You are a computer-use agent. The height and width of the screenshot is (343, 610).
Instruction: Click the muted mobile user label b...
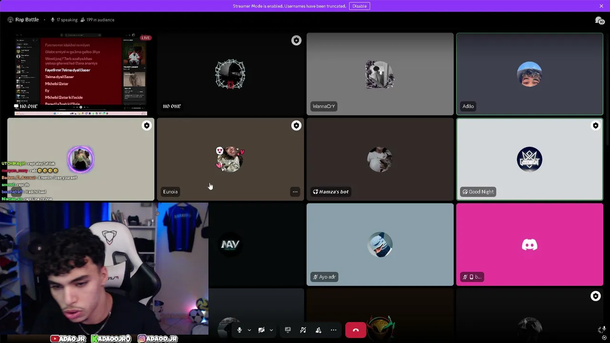472,277
